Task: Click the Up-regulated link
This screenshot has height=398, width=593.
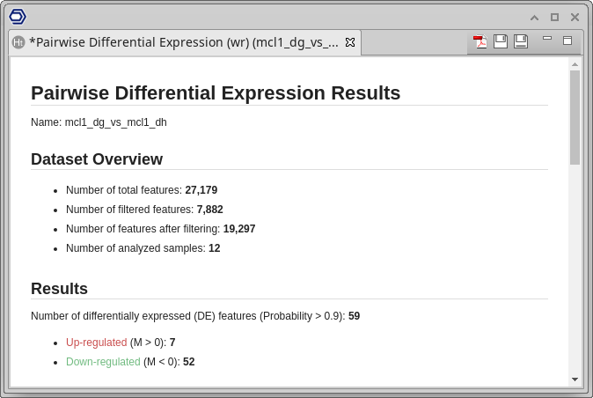Action: [96, 342]
